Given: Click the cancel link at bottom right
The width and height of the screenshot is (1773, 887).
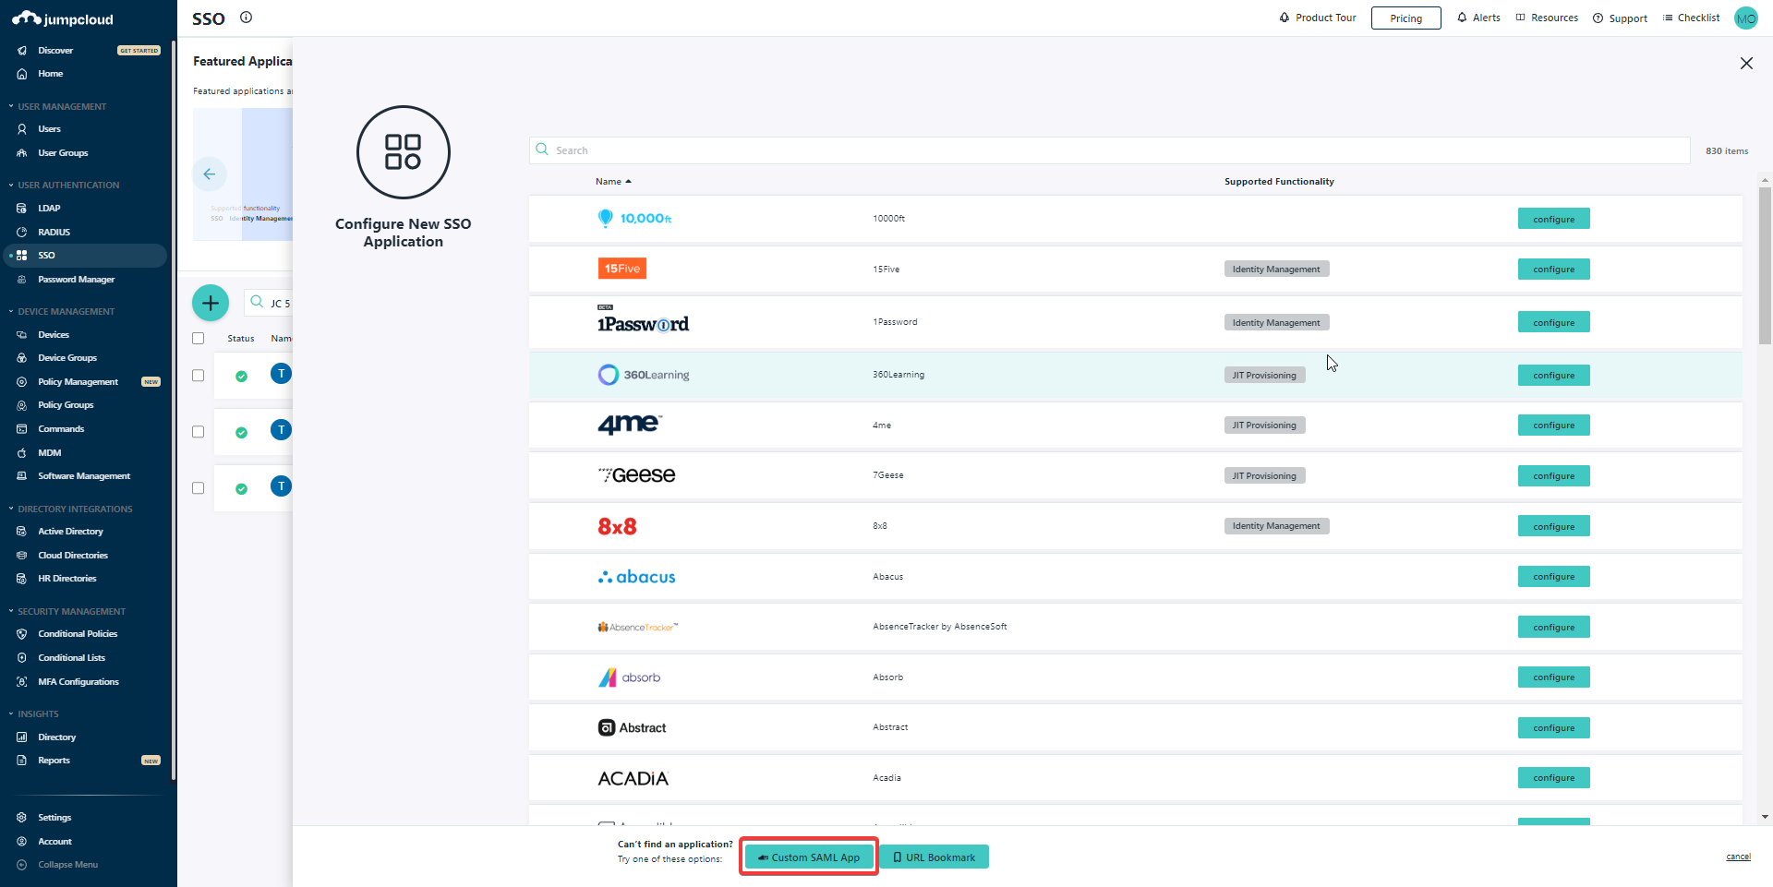Looking at the screenshot, I should point(1740,857).
